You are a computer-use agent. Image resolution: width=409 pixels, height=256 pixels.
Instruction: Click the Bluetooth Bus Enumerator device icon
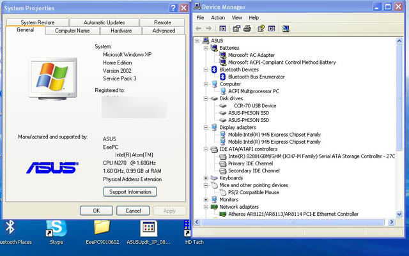(x=223, y=77)
